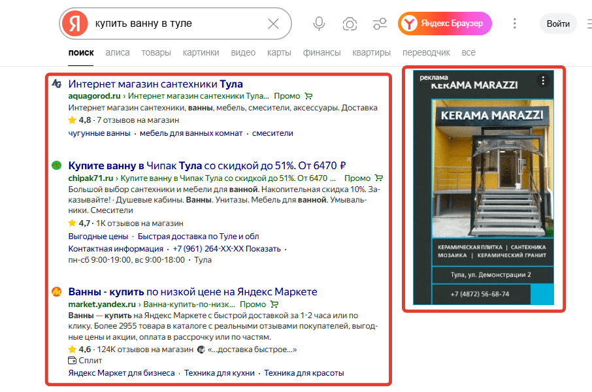Clear the search query with X icon
The image size is (592, 392).
(273, 24)
